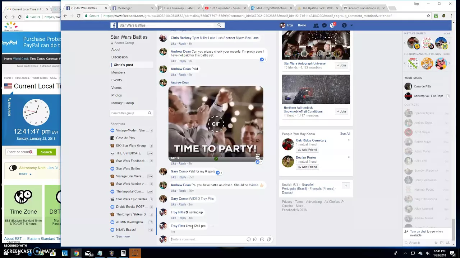Image resolution: width=460 pixels, height=258 pixels.
Task: Join Northern Adirondack Snowmobile Trail Conditions group
Action: (x=341, y=111)
